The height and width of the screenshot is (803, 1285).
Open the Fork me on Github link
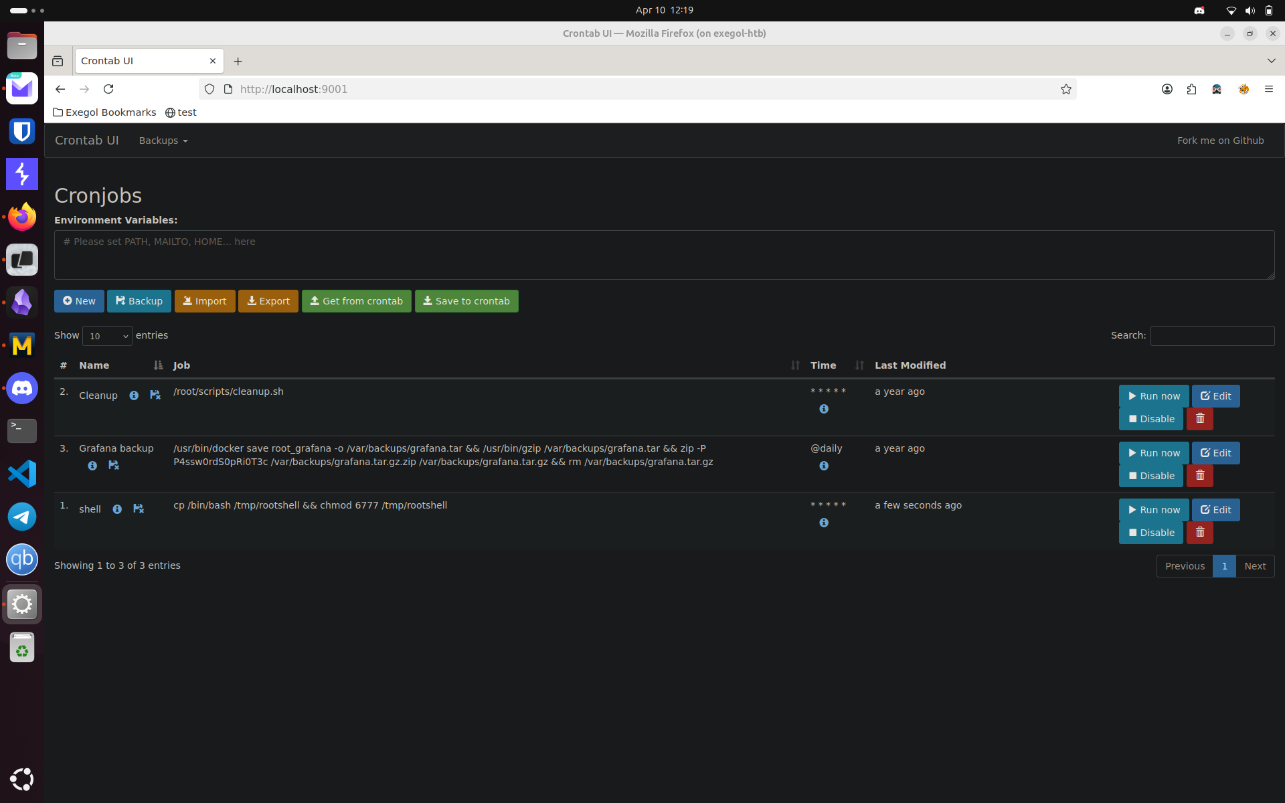pos(1220,141)
